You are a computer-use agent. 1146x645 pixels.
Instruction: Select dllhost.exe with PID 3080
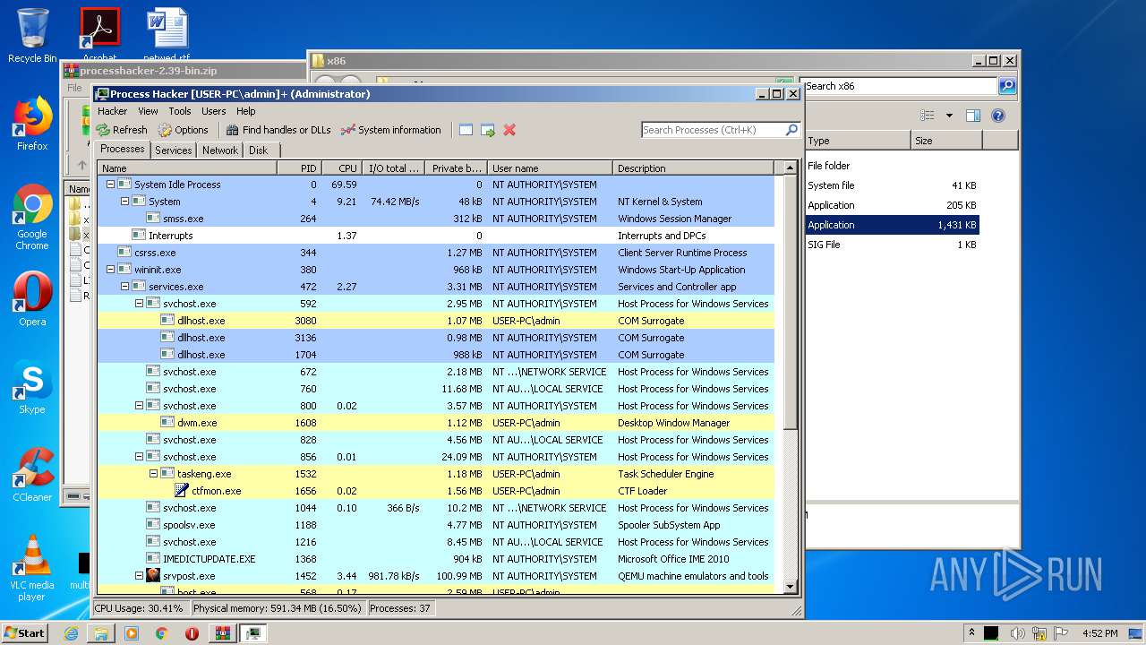coord(435,321)
